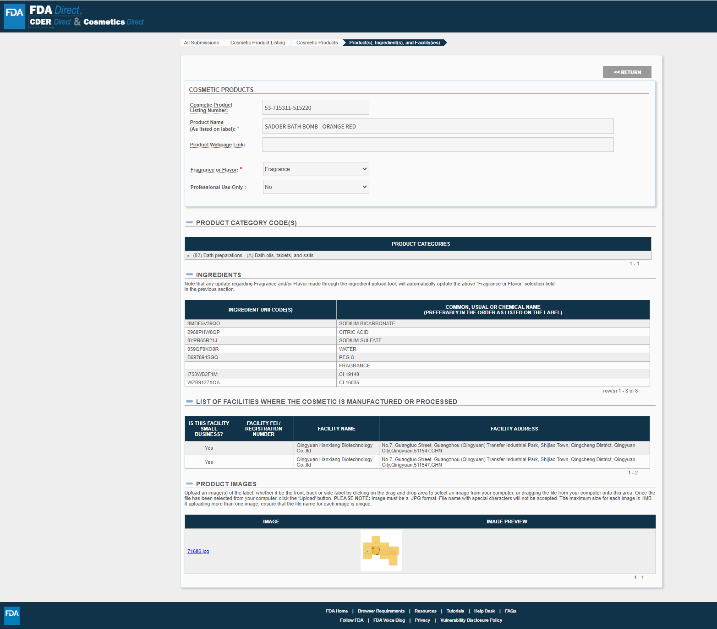Collapse the Product Category Code(s) section

point(189,223)
